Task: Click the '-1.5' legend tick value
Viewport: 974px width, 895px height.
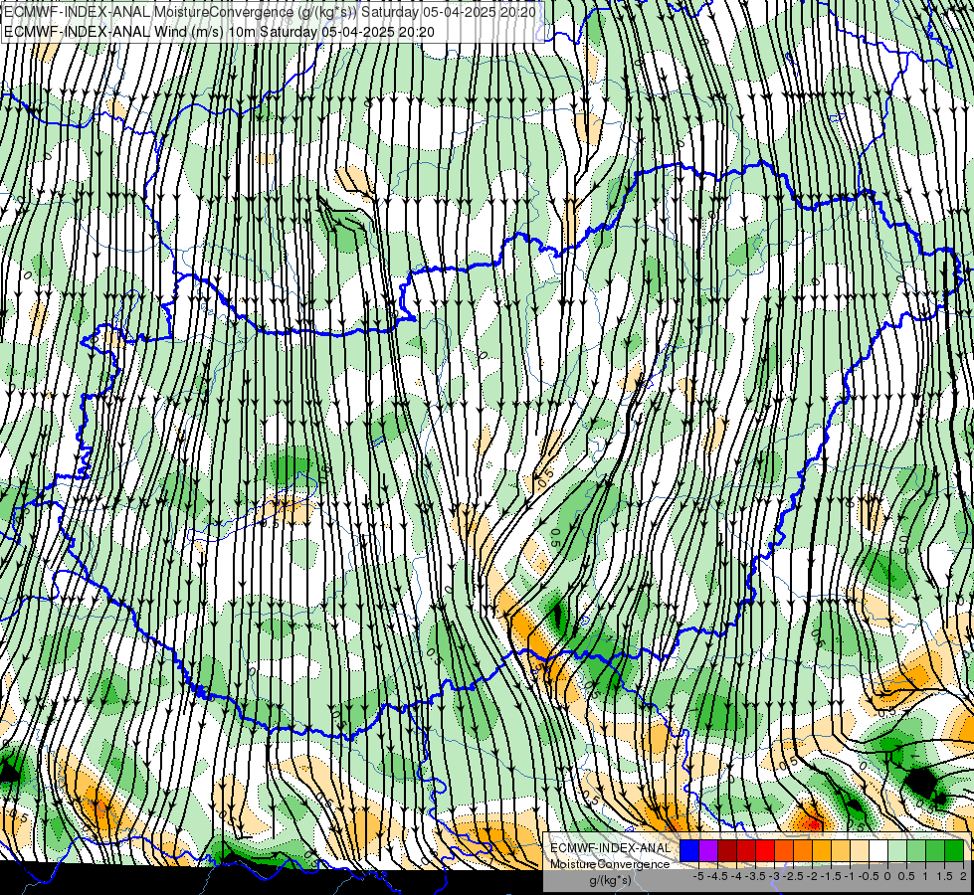Action: click(x=831, y=876)
